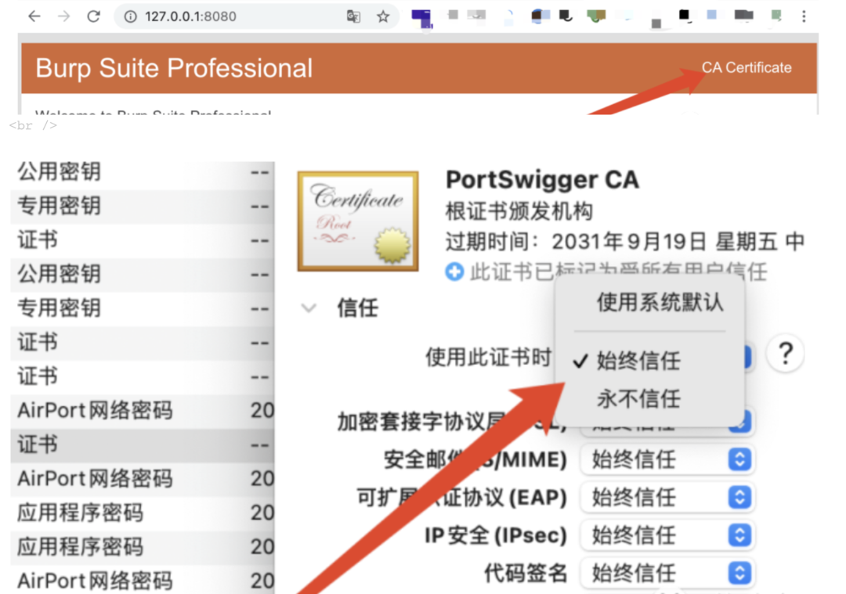Click the blue plus trusted-status icon
Viewport: 846px width, 594px height.
454,272
